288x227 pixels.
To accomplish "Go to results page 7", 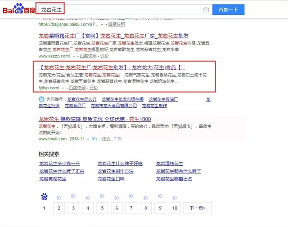I will pos(131,208).
